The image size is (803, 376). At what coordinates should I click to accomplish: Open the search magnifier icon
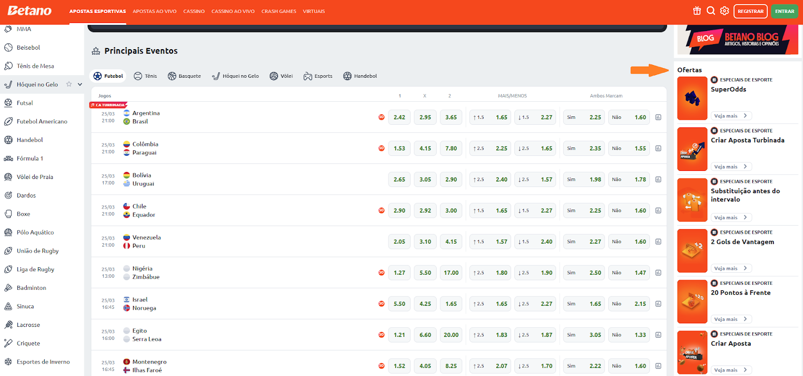pyautogui.click(x=711, y=11)
